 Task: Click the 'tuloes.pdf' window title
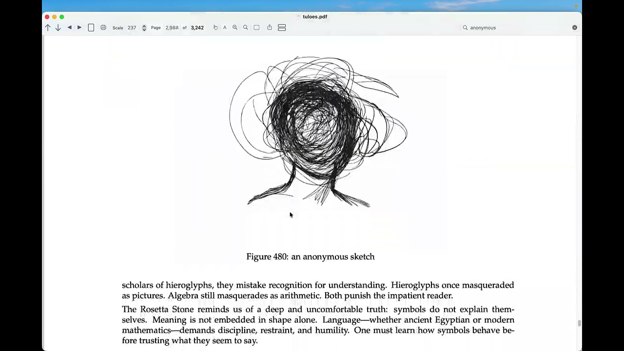click(x=315, y=17)
